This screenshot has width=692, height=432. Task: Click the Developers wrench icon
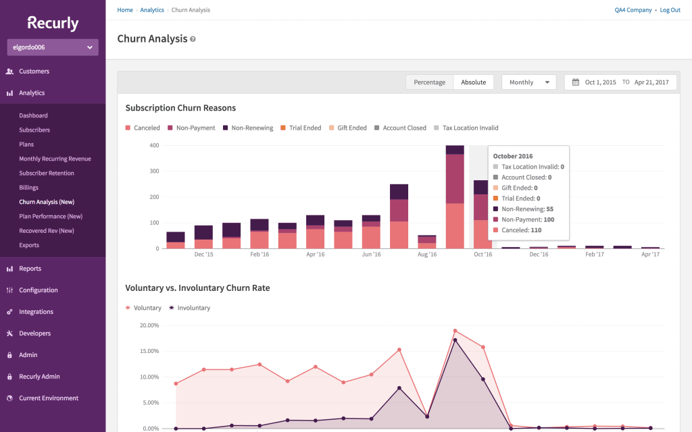[x=9, y=333]
